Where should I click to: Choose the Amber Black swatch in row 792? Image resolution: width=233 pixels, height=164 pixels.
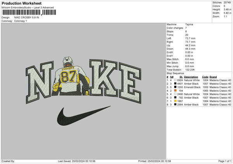(x=176, y=97)
